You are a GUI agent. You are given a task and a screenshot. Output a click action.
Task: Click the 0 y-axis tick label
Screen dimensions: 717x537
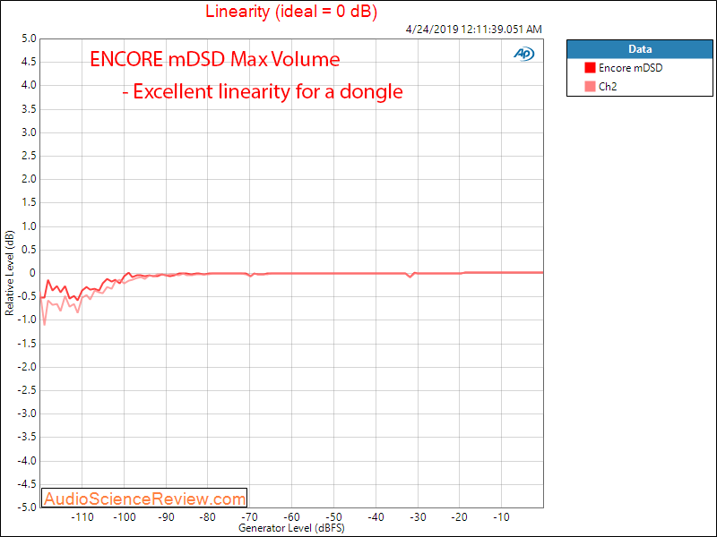[x=32, y=273]
